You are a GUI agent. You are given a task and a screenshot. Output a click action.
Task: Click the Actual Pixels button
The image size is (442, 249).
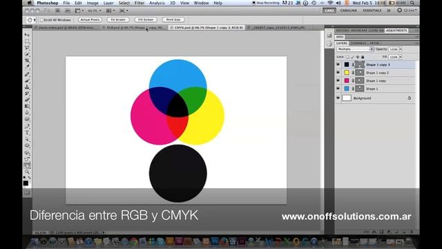90,20
